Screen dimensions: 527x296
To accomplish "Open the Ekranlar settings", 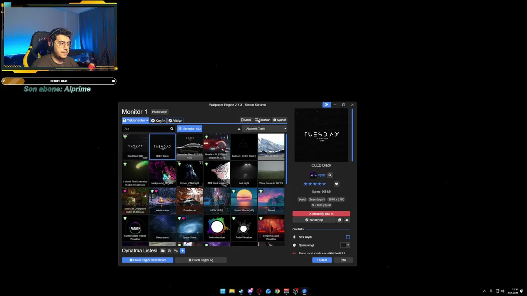I will coord(262,120).
